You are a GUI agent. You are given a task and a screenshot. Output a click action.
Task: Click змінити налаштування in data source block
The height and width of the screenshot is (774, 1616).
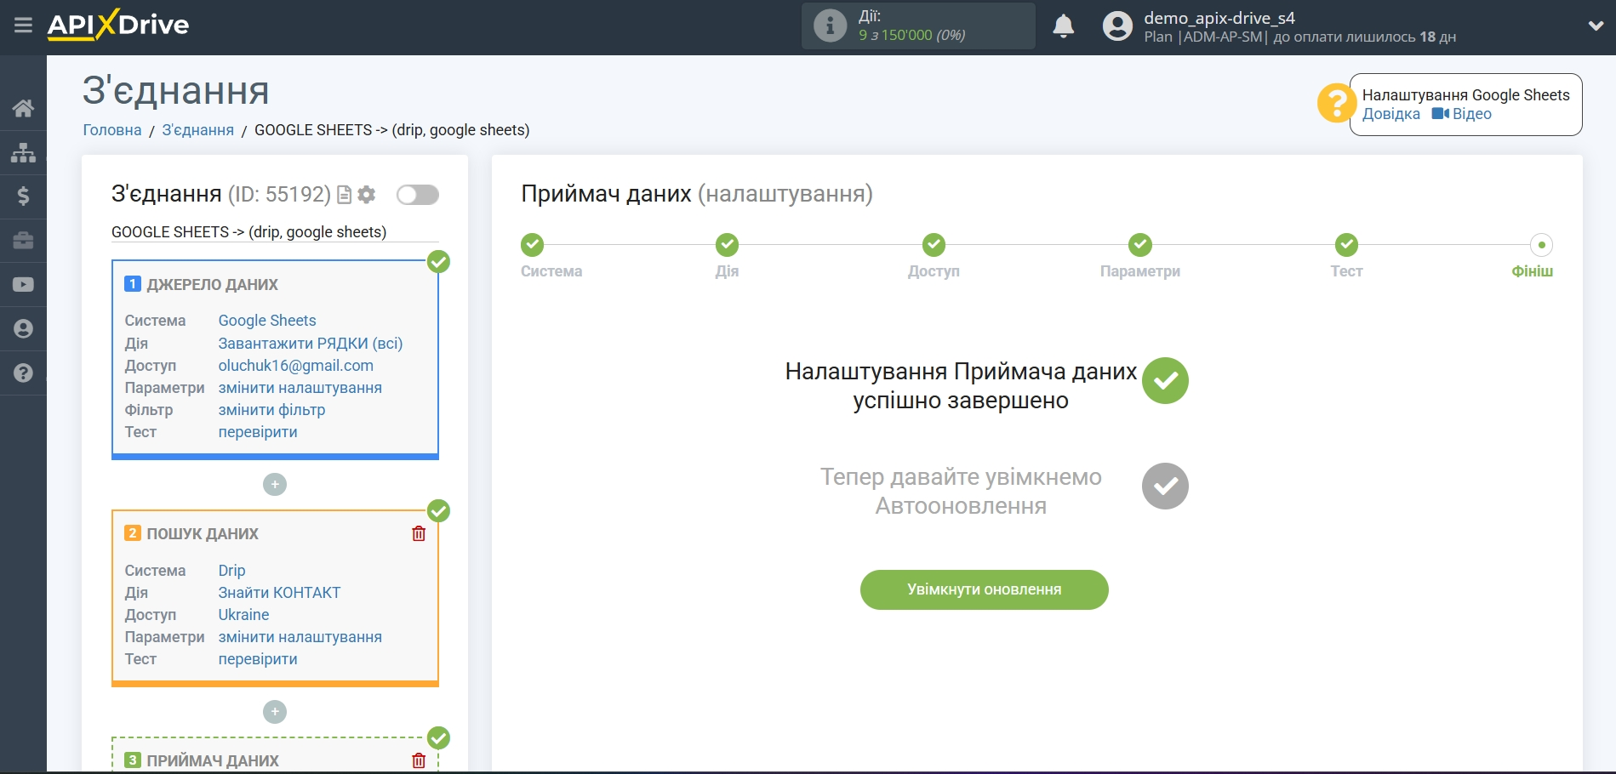tap(300, 388)
